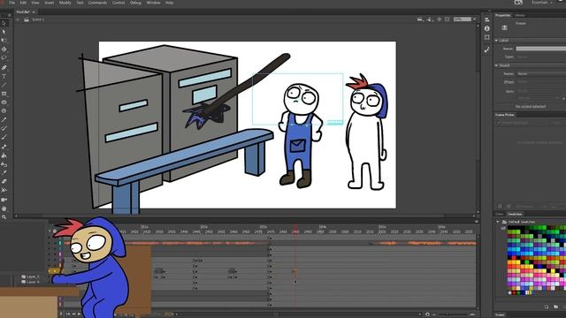Select the Swatches tab
The height and width of the screenshot is (318, 566).
coord(515,214)
